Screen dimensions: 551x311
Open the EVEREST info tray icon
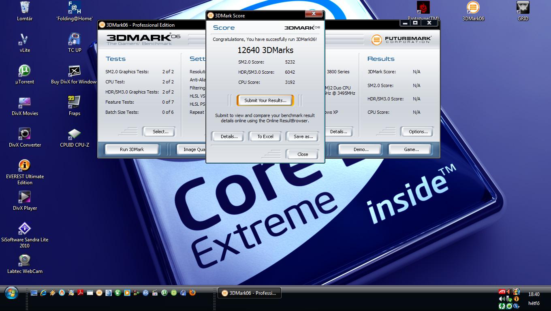(x=517, y=299)
